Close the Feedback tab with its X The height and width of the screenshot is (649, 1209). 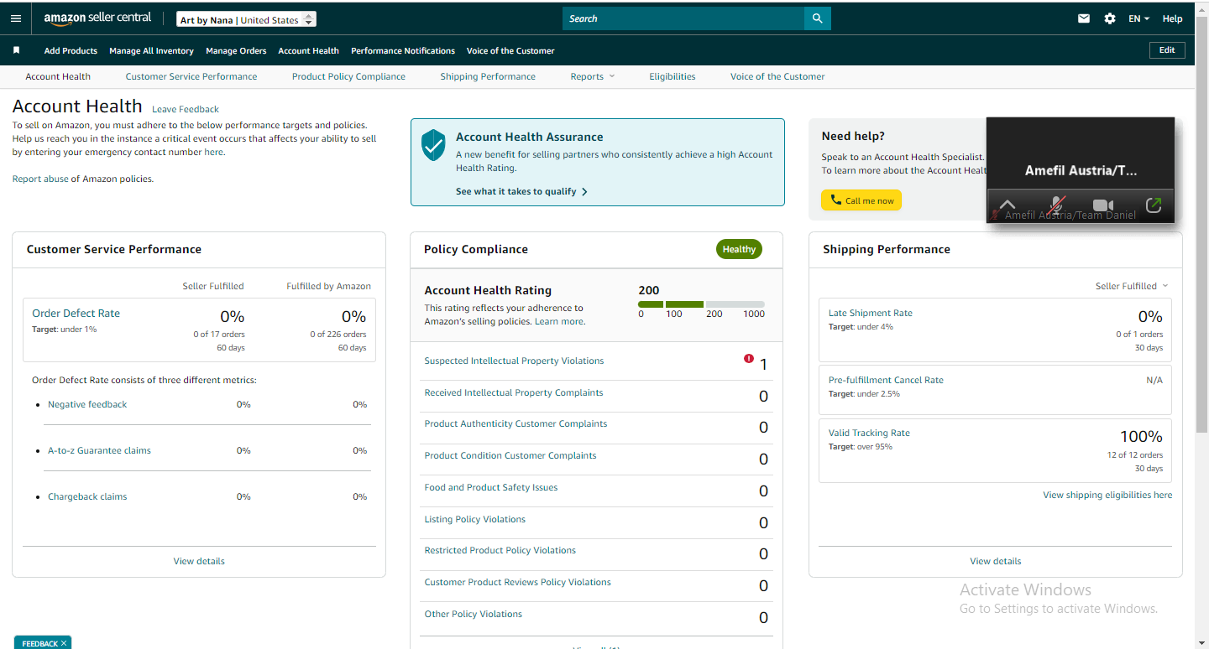point(64,643)
